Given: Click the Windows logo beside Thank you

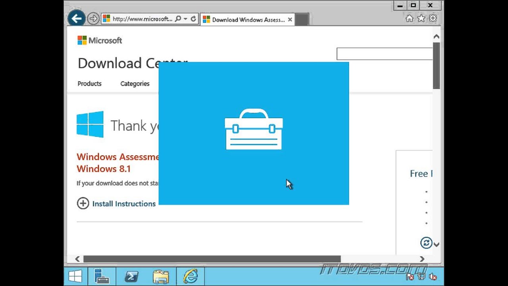Looking at the screenshot, I should point(90,124).
